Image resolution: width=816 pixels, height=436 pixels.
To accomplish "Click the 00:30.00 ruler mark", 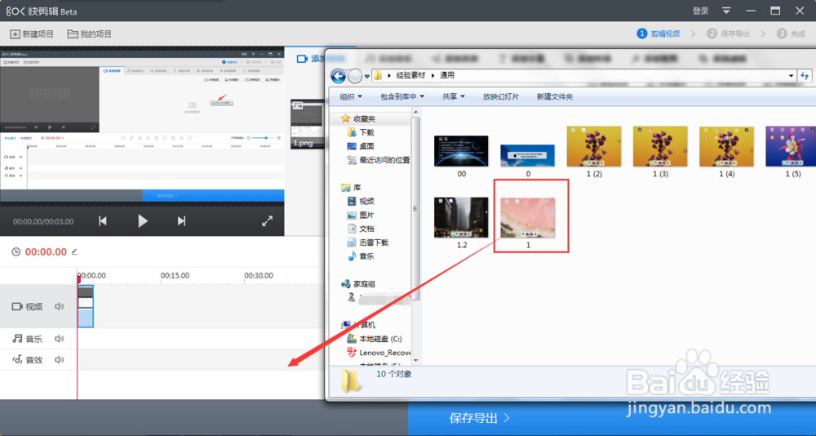I will point(259,275).
